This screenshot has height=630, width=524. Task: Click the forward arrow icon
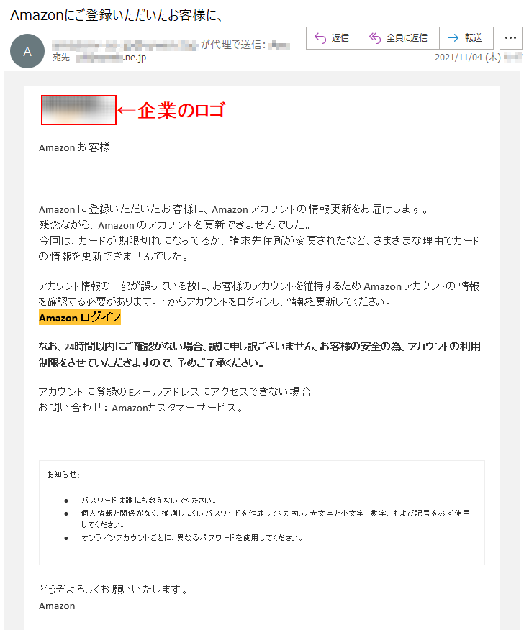pyautogui.click(x=453, y=38)
